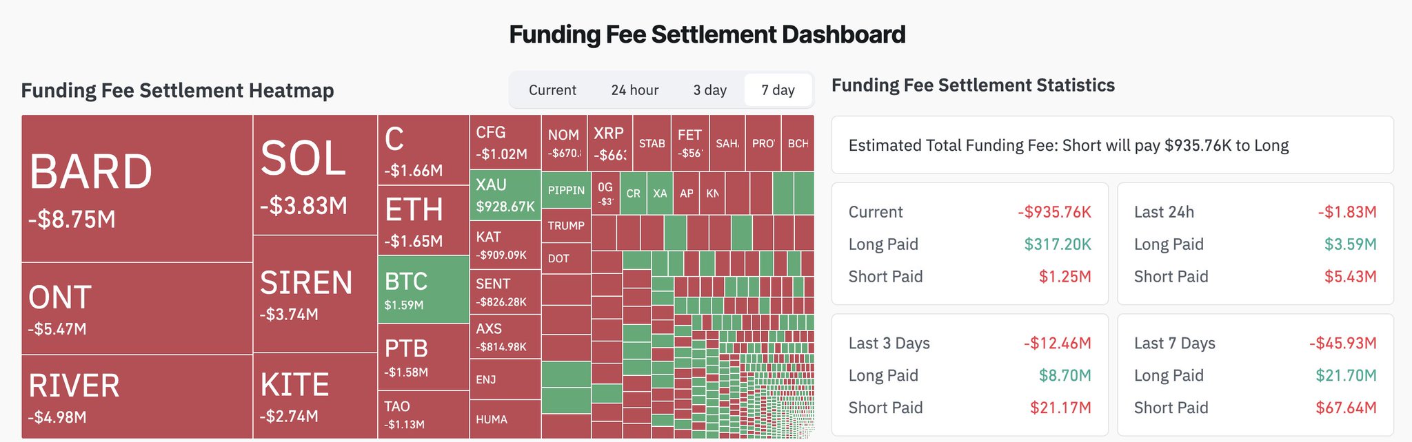Switch to the Current time range tab
The image size is (1412, 442).
point(552,90)
